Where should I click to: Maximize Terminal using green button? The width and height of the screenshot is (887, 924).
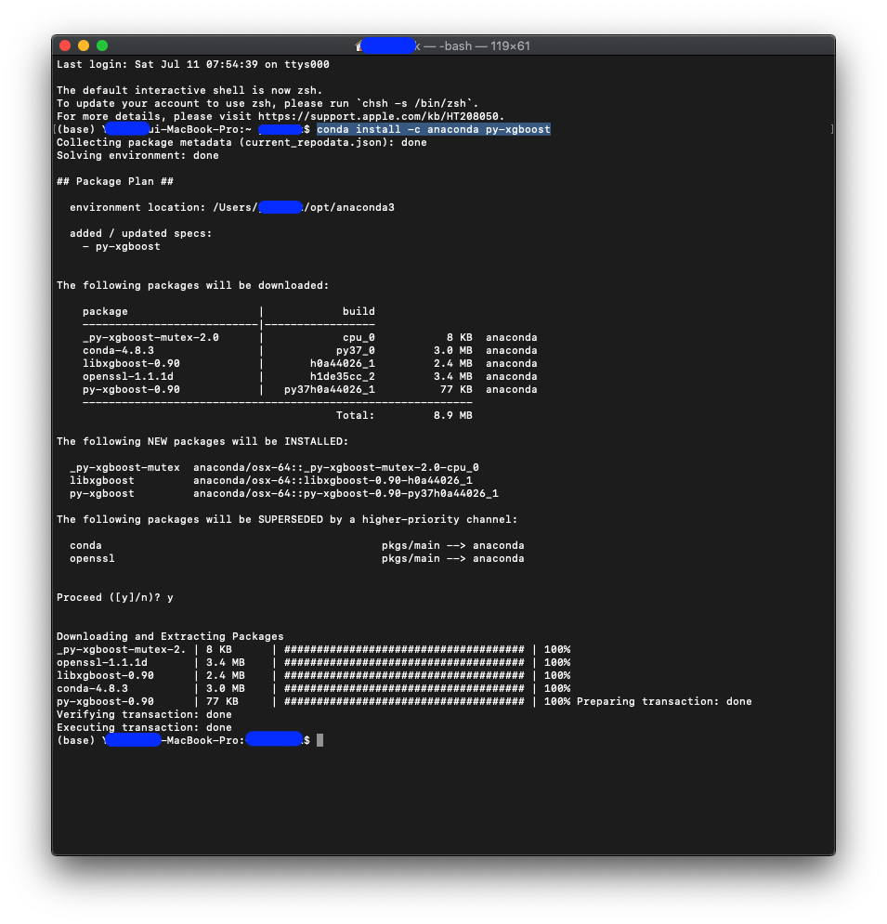tap(102, 46)
